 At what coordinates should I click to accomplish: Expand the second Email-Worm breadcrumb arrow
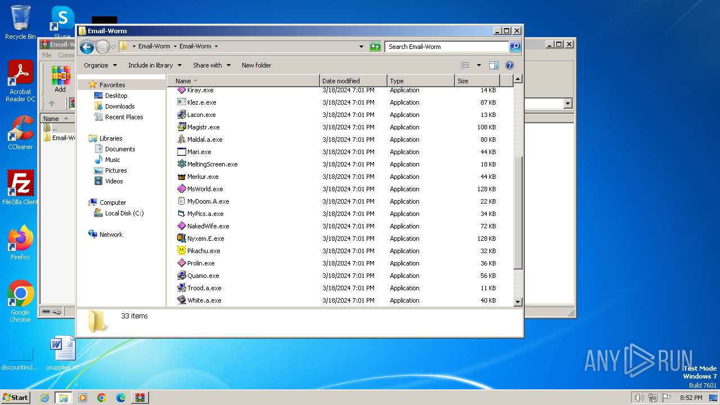[216, 47]
